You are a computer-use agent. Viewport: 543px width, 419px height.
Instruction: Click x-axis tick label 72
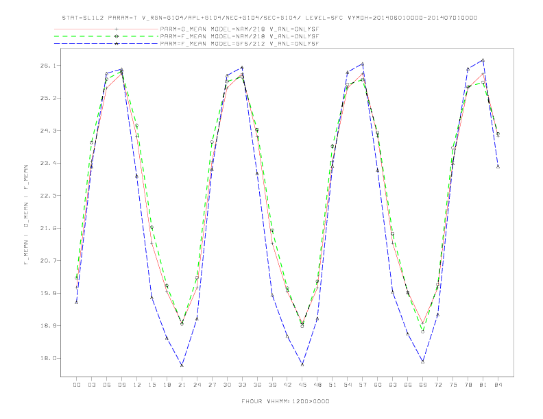[438, 385]
